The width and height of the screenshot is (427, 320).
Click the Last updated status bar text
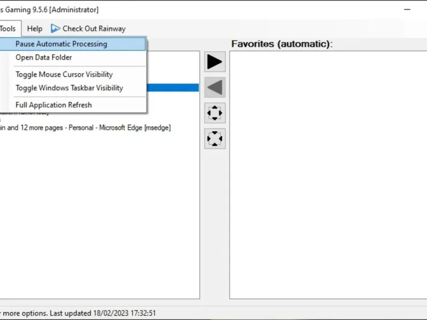coord(102,313)
